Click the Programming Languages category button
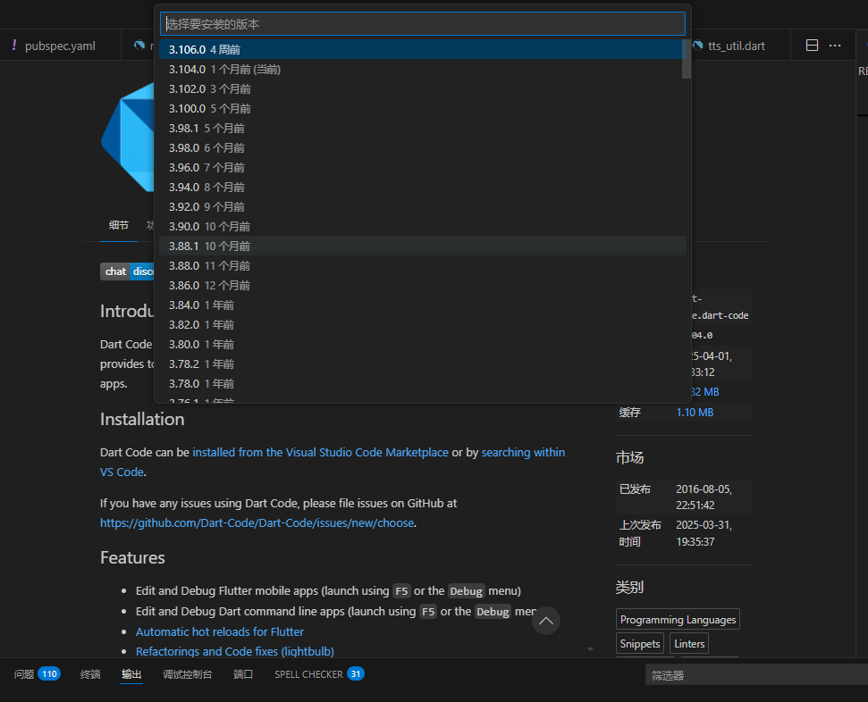Viewport: 868px width, 702px height. click(x=678, y=618)
